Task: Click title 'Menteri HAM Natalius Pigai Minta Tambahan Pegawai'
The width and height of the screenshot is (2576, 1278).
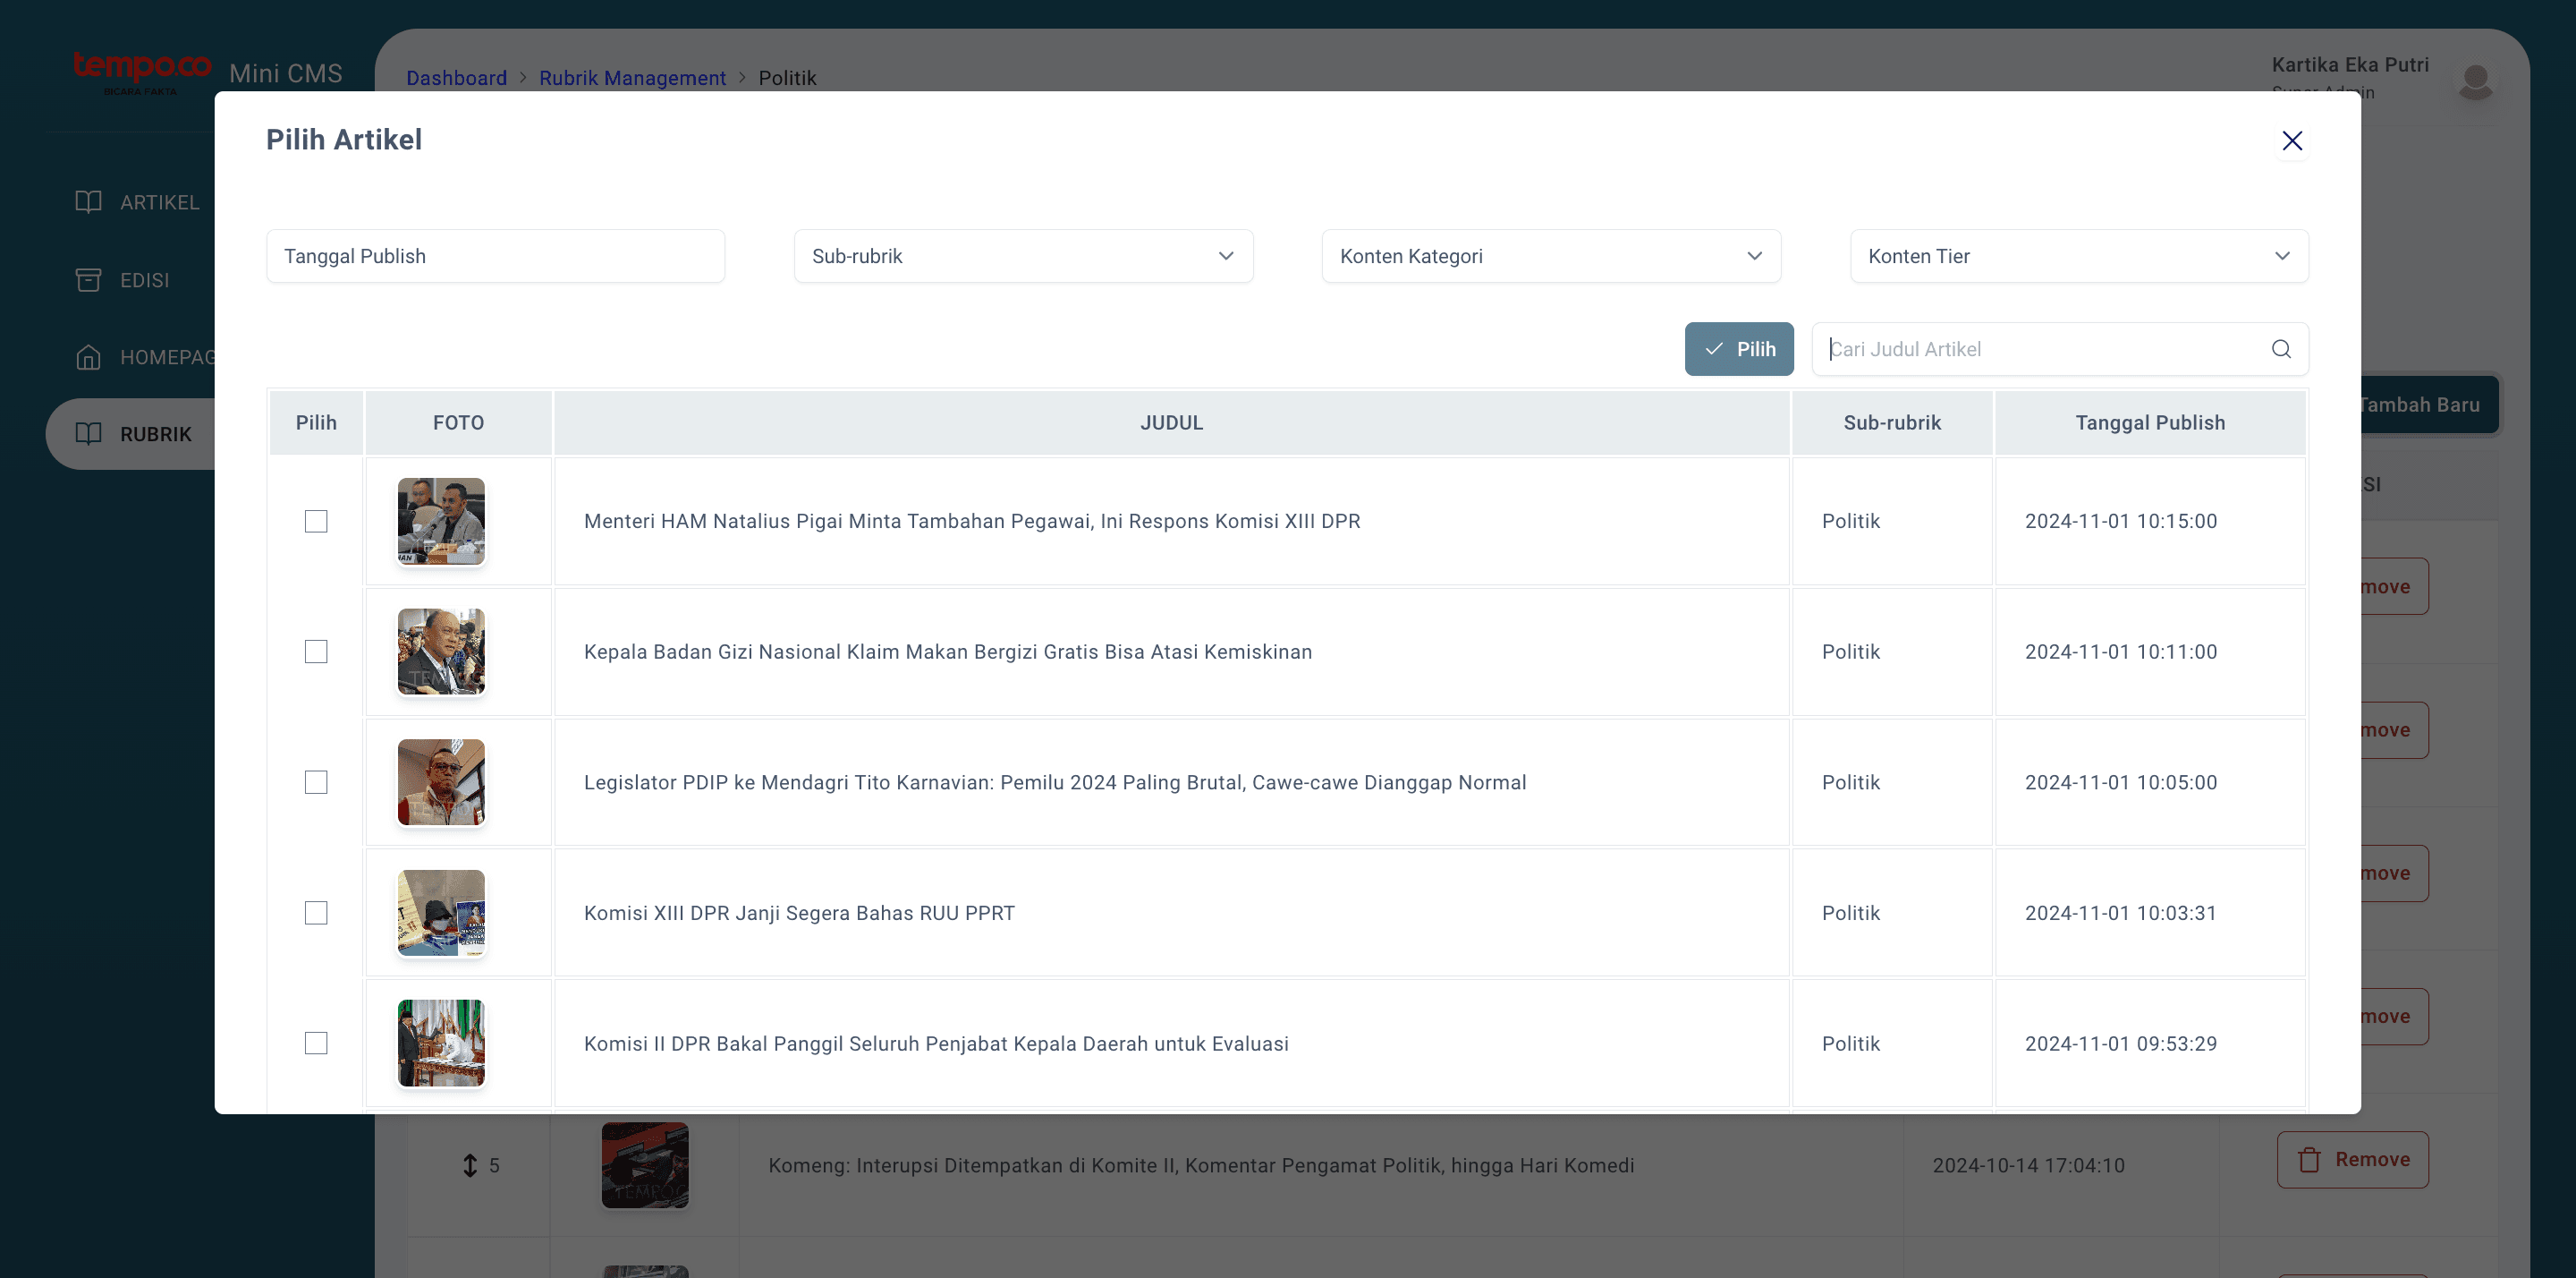Action: (972, 522)
